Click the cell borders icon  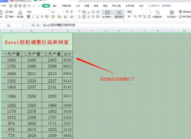pyautogui.click(x=46, y=16)
